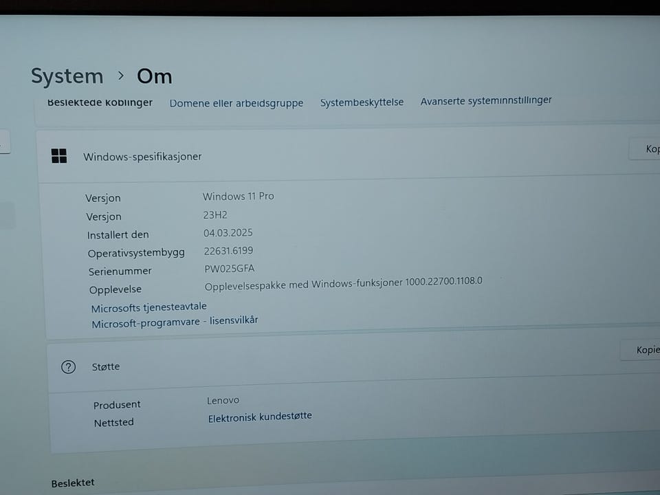Select the Windows 11 Pro value
This screenshot has width=660, height=495.
239,196
